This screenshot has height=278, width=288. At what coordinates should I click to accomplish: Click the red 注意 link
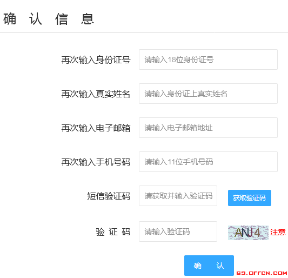(x=278, y=232)
